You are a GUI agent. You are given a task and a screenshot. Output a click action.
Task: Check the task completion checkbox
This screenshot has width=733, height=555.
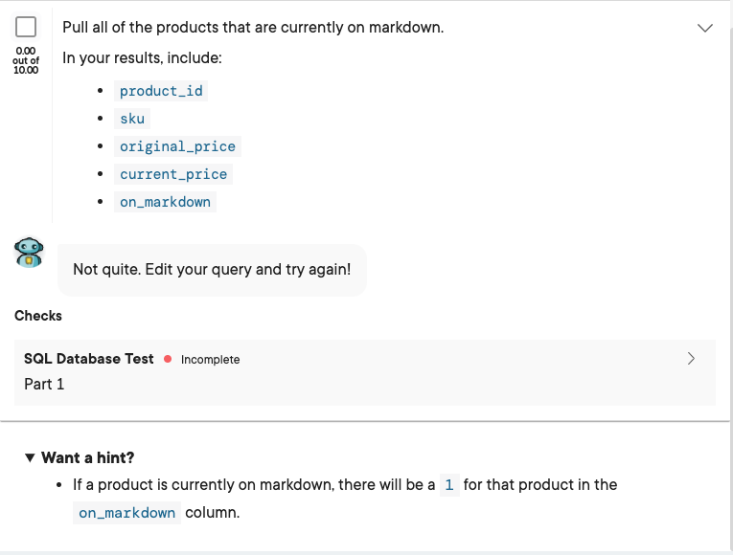coord(26,27)
